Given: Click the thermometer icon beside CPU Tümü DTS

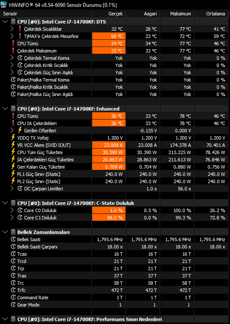Looking at the screenshot, I should pos(13,44).
